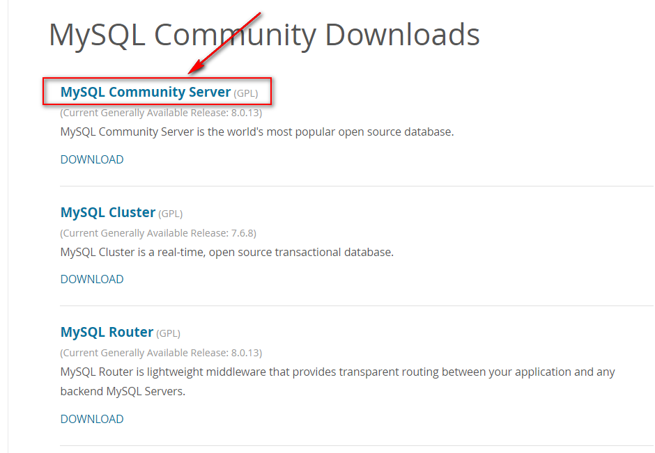Click DOWNLOAD under MySQL Cluster

[92, 279]
